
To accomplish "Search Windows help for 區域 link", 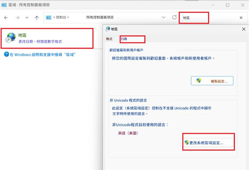I will tap(43, 55).
